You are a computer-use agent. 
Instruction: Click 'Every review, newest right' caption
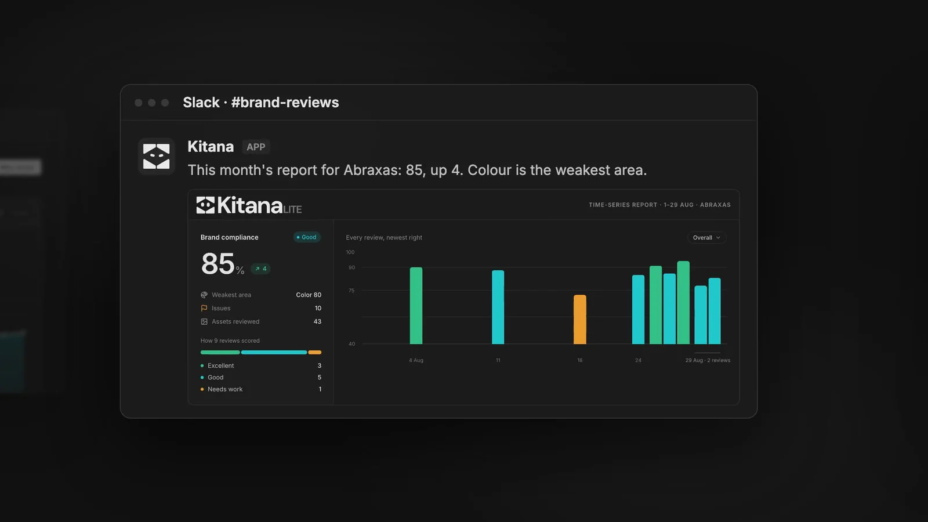[x=384, y=237]
